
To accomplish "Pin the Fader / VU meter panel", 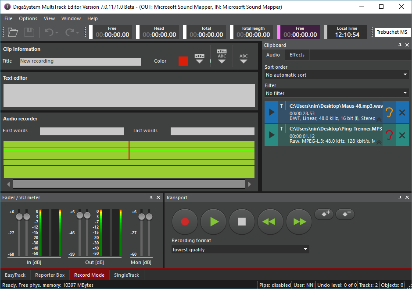I will 151,197.
